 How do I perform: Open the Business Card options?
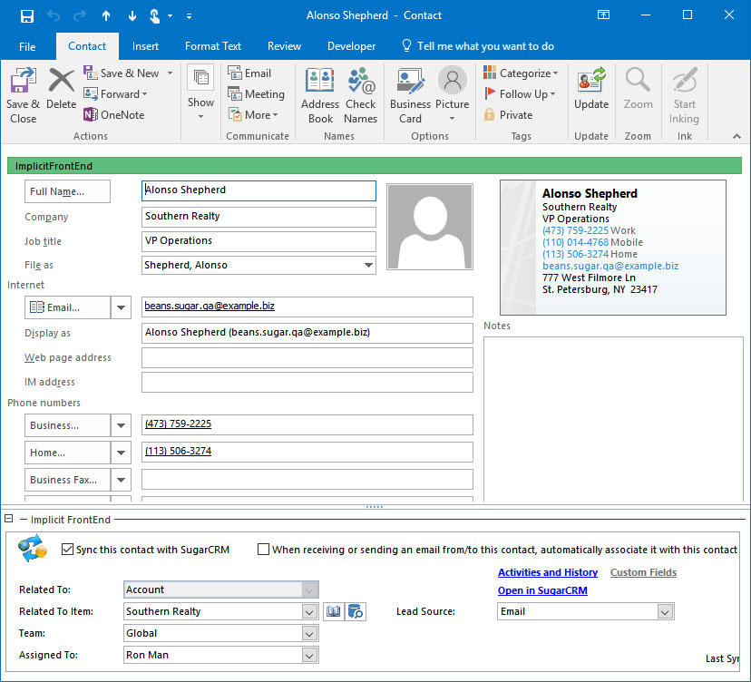click(x=410, y=95)
